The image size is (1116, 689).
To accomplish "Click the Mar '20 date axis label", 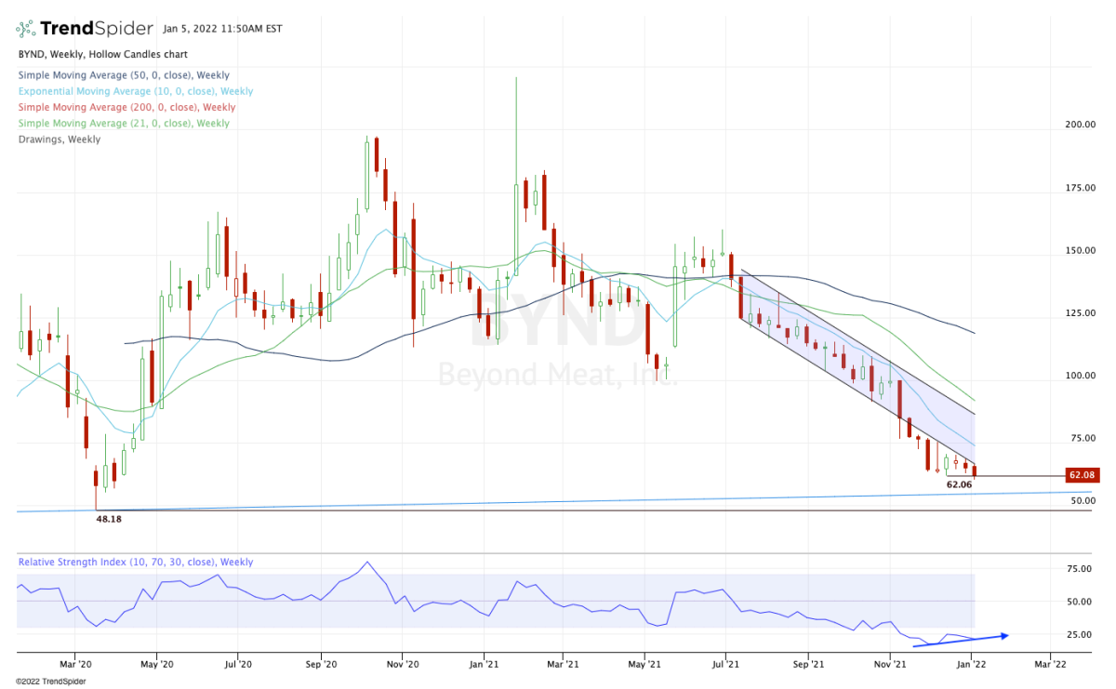I will coord(74,665).
